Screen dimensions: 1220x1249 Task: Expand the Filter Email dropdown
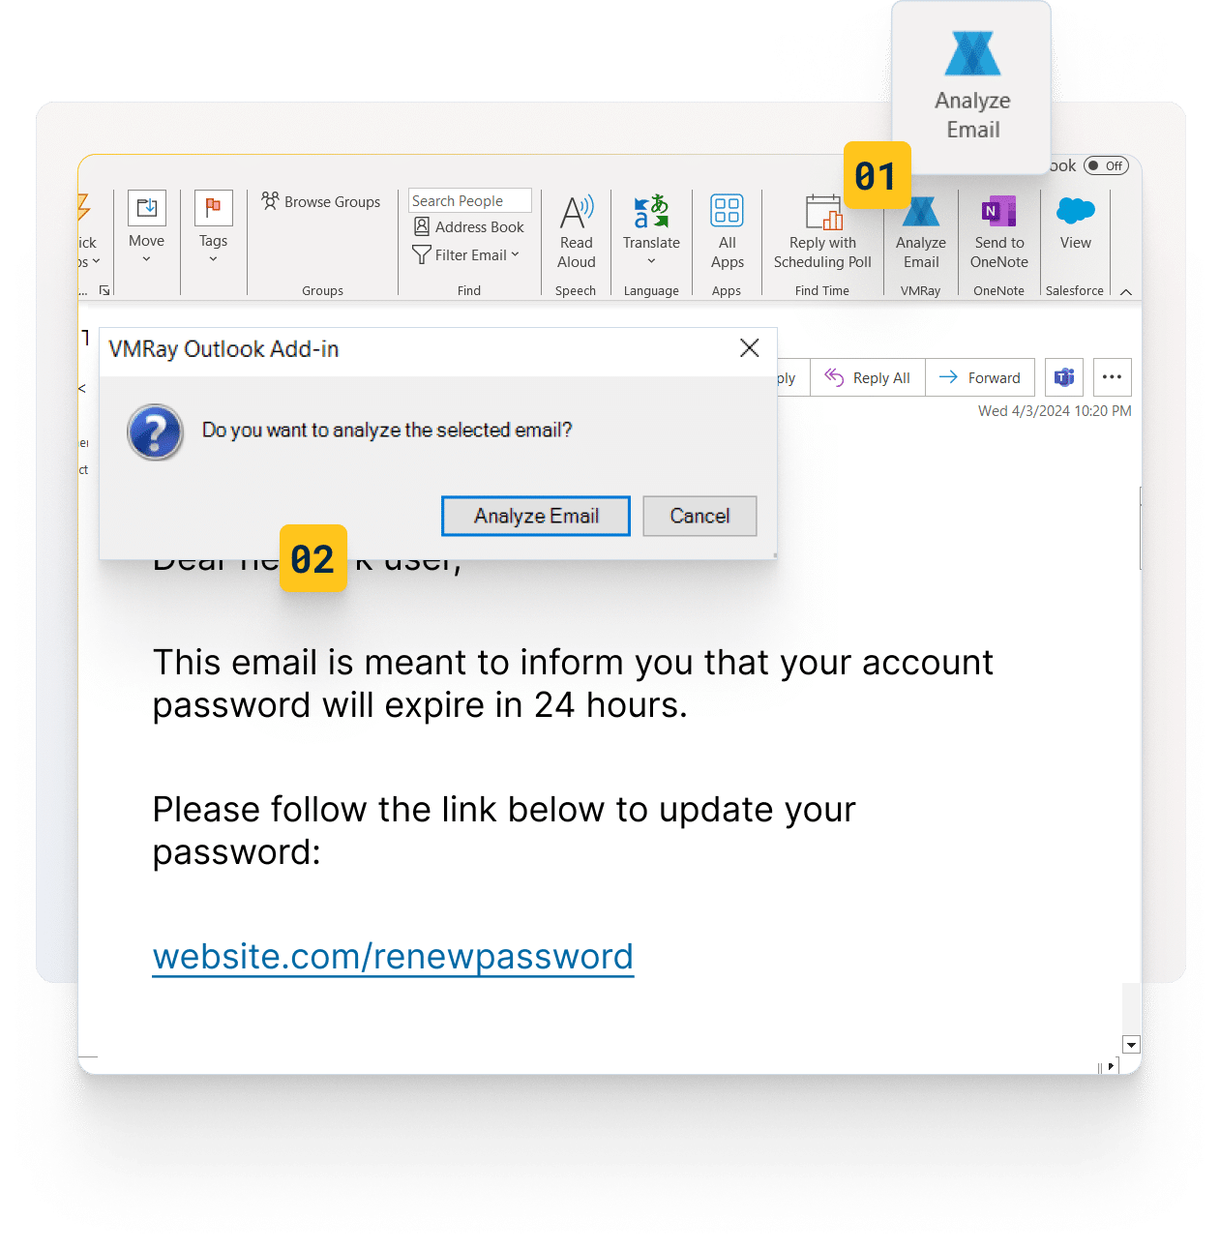click(466, 254)
